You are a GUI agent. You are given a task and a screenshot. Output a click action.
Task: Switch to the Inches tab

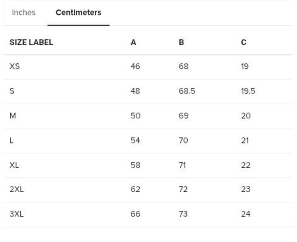(x=24, y=12)
